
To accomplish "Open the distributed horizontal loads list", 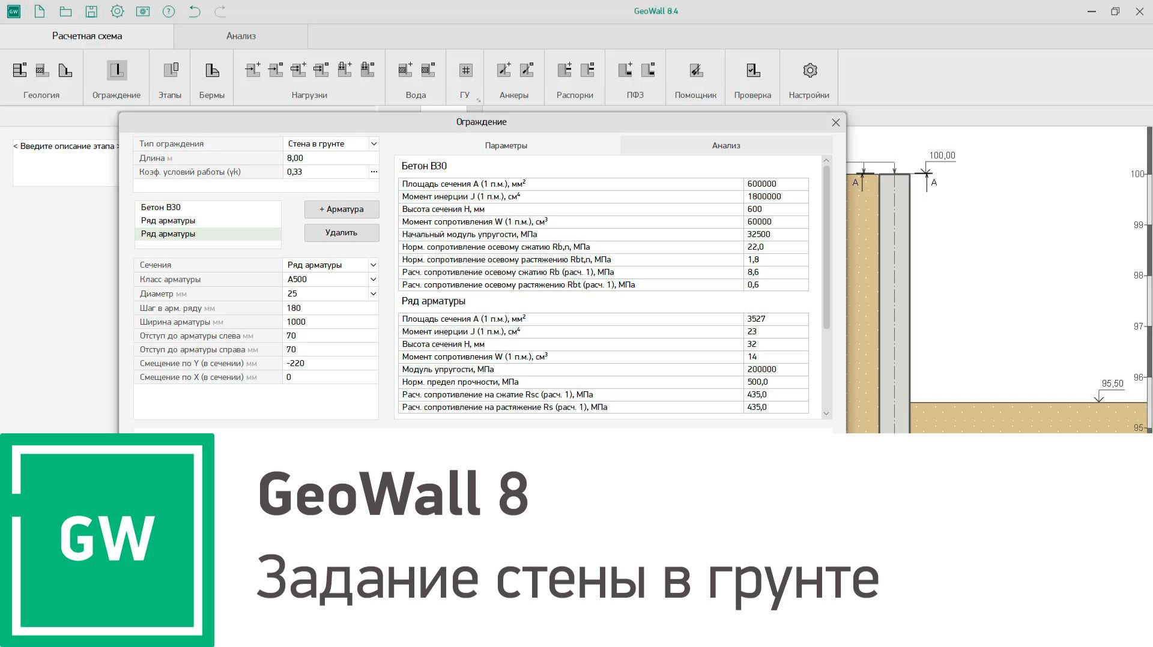I will (x=321, y=70).
